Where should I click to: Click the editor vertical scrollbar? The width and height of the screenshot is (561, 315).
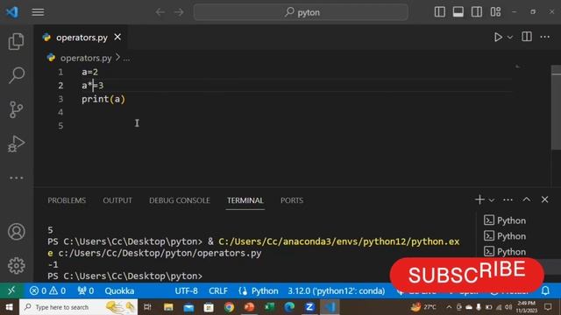pyautogui.click(x=556, y=107)
